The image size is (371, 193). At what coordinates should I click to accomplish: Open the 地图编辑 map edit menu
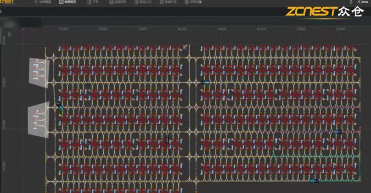coord(43,2)
